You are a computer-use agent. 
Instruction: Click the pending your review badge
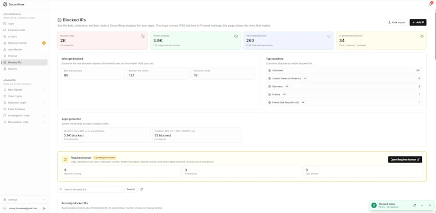click(105, 158)
